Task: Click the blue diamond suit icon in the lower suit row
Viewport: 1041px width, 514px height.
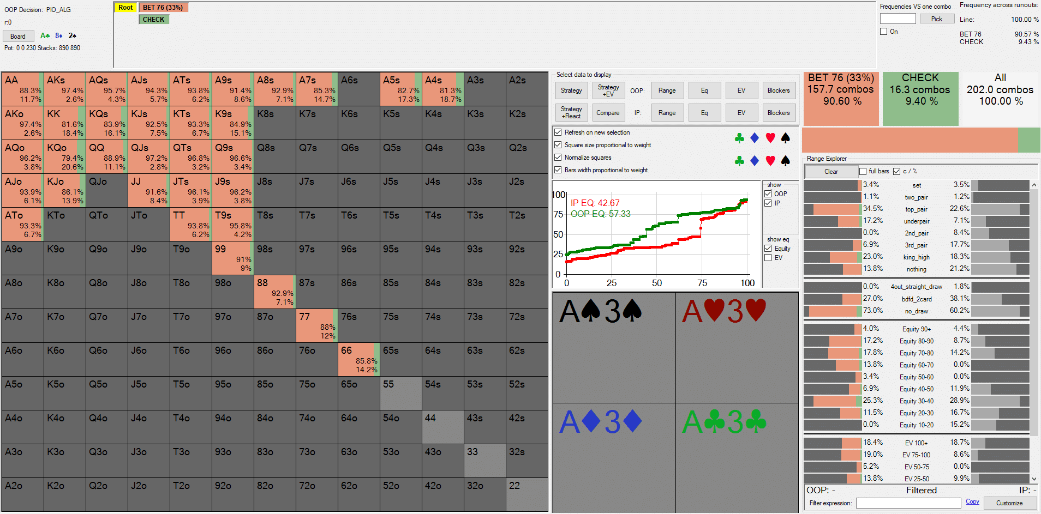Action: [x=755, y=161]
